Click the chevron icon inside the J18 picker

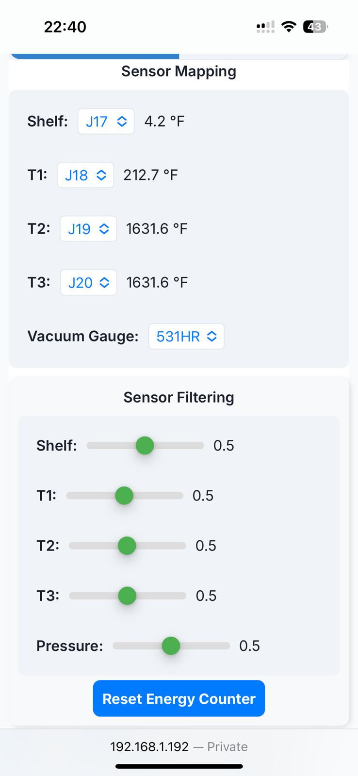[x=102, y=175]
